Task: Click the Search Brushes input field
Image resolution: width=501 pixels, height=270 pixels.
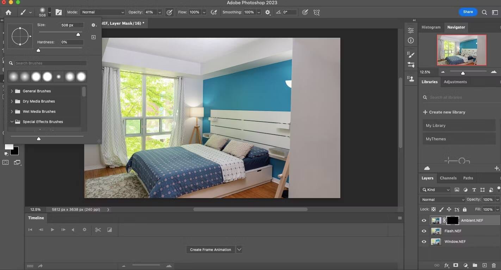Action: pos(50,63)
